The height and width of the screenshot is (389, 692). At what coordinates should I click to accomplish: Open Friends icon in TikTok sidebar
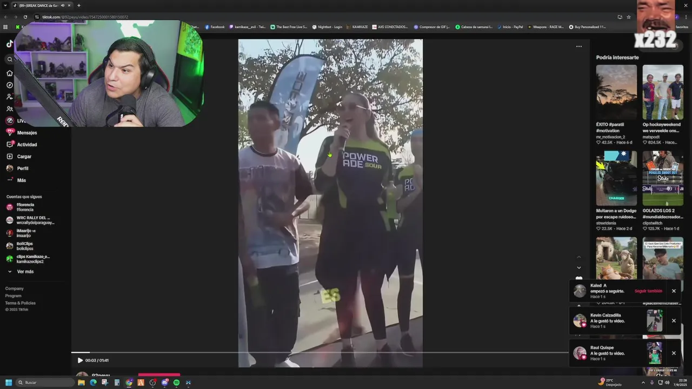9,109
